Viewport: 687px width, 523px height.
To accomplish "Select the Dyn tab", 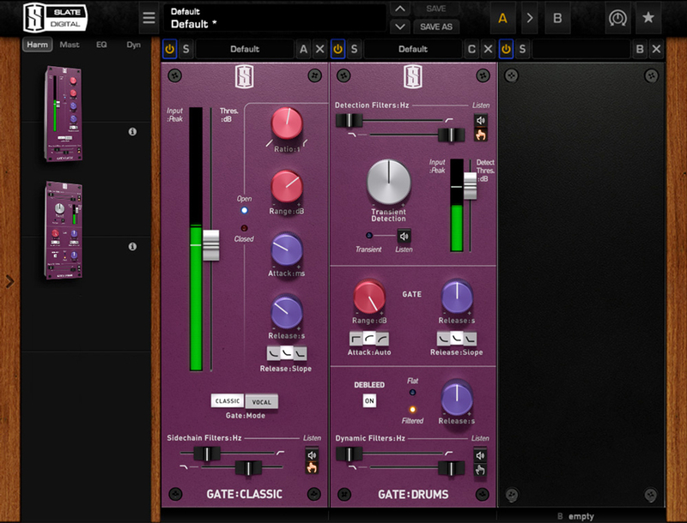I will click(x=133, y=45).
